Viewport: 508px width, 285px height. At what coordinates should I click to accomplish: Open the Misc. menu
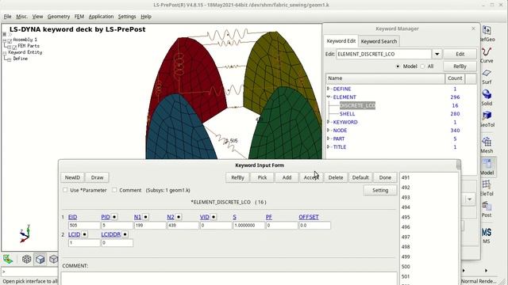pos(21,17)
